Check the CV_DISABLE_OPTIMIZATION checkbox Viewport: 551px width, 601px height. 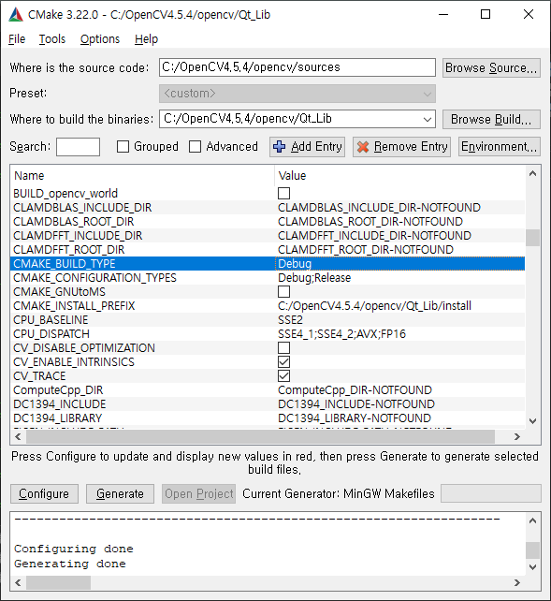283,347
